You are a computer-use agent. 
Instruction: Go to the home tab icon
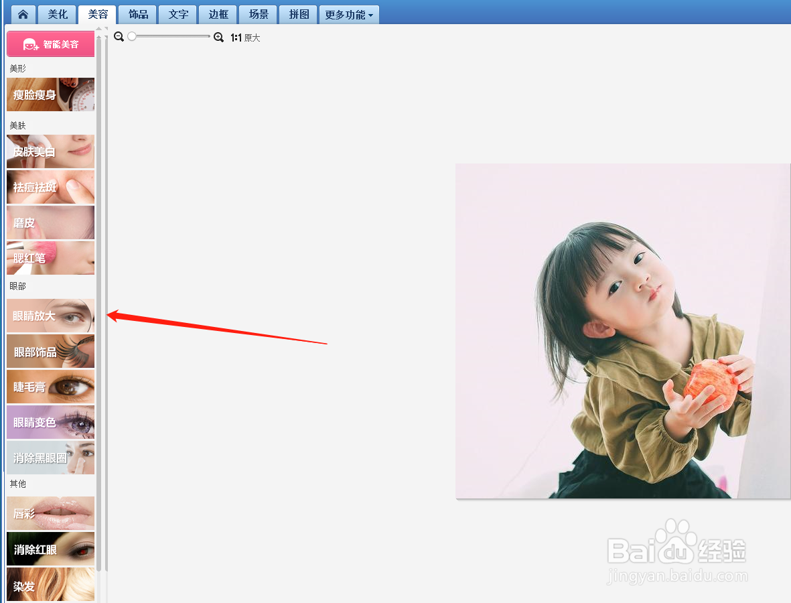(23, 15)
